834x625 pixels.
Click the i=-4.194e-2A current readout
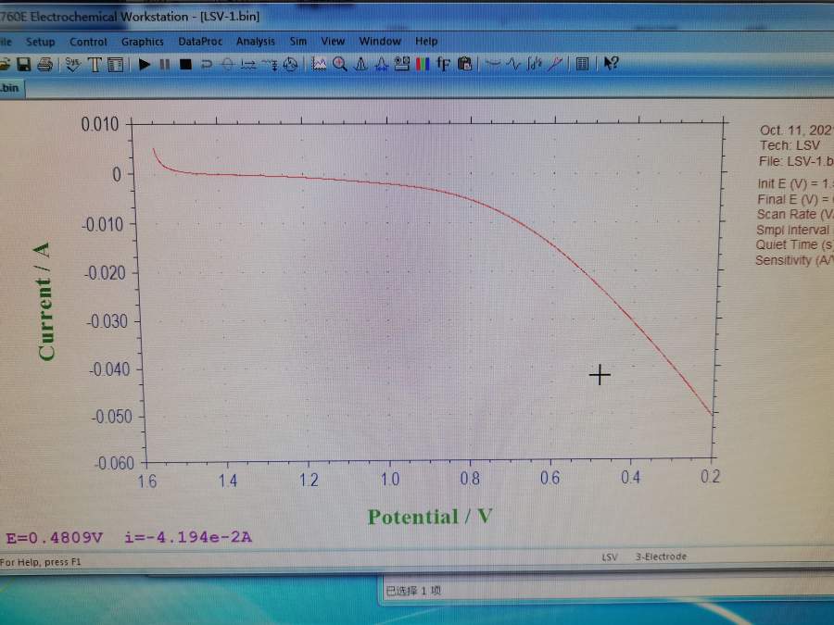pyautogui.click(x=188, y=537)
